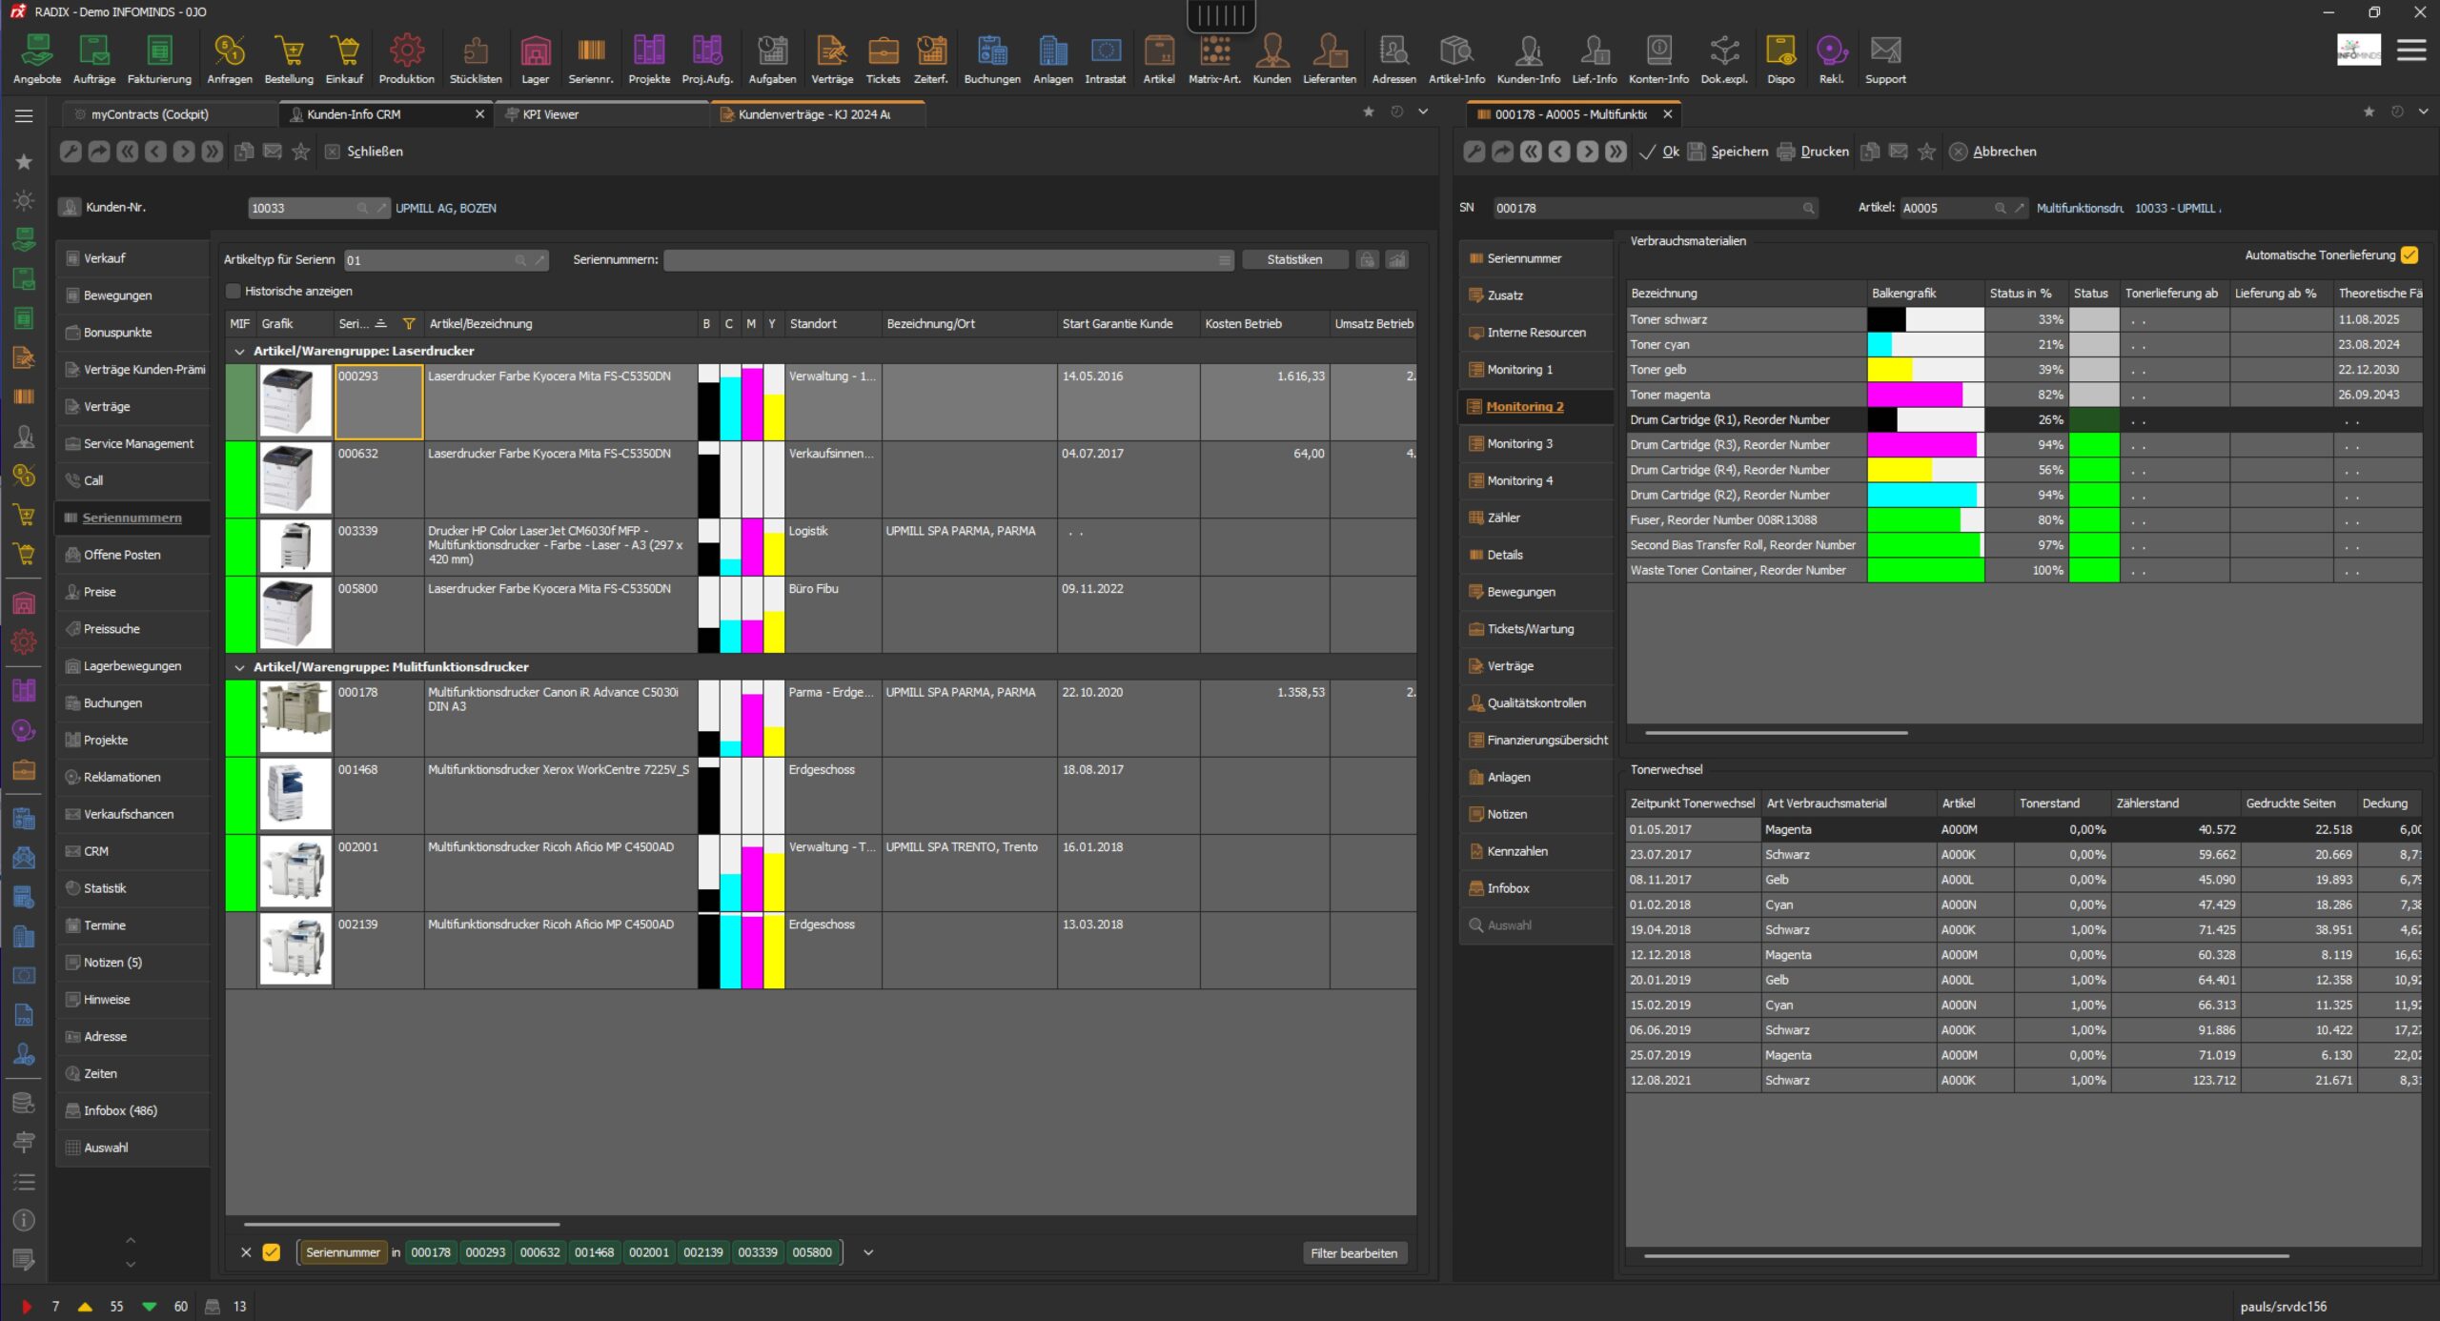This screenshot has height=1321, width=2440.
Task: Collapse the Artikel/Warengruppe: Laserdrucker group
Action: pyautogui.click(x=241, y=351)
